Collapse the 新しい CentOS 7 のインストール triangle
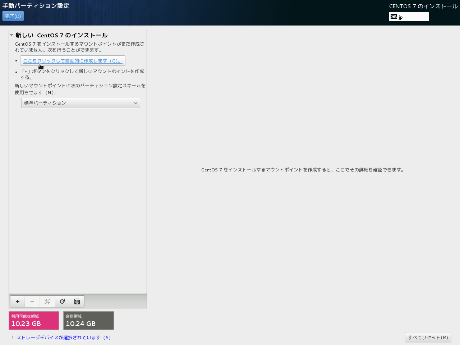The height and width of the screenshot is (345, 460). coord(11,35)
